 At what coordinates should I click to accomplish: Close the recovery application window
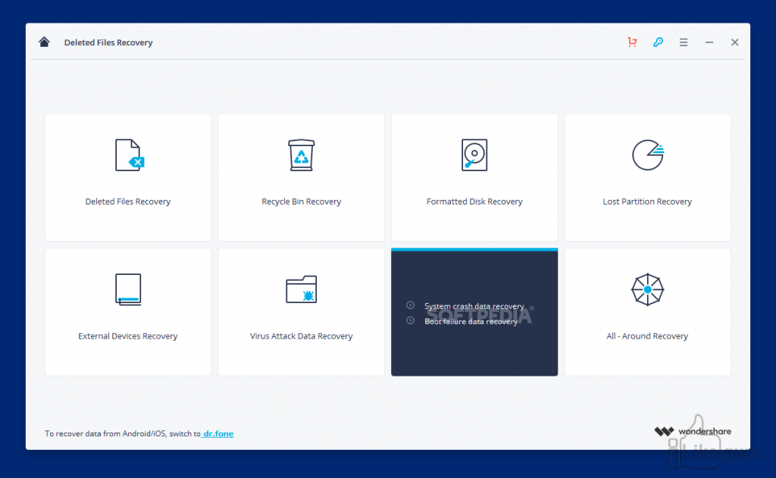734,42
